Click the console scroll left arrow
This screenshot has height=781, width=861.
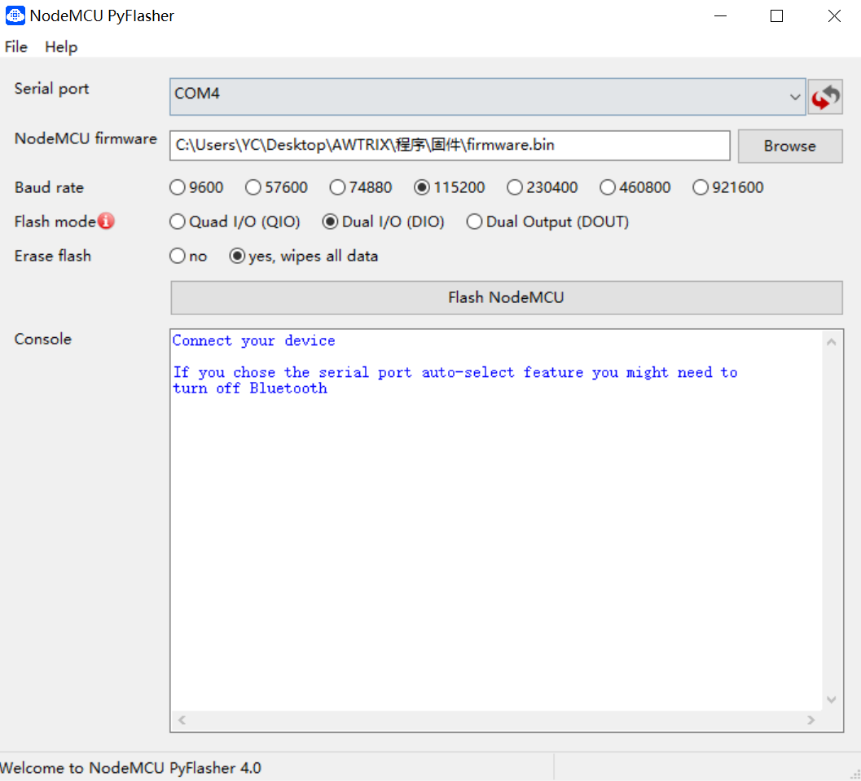[x=182, y=720]
